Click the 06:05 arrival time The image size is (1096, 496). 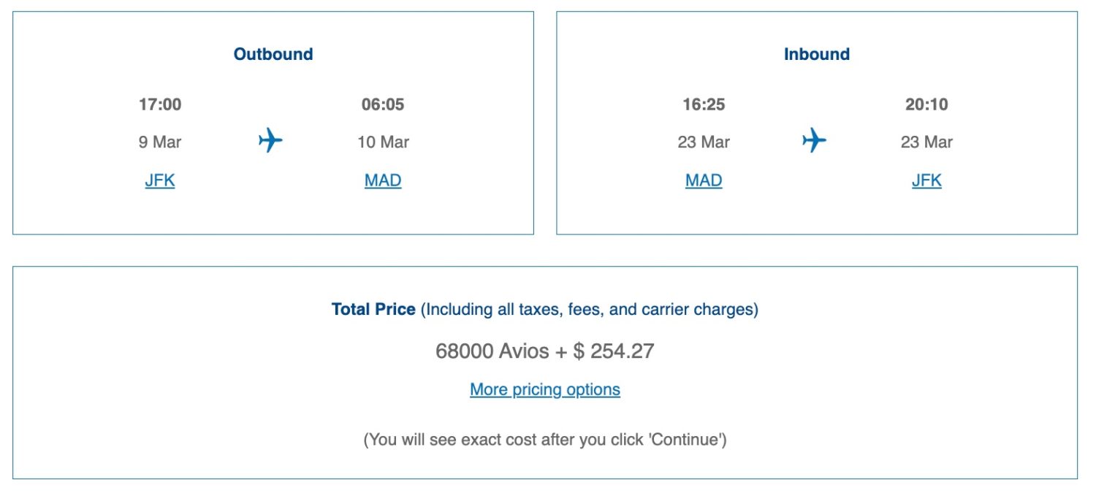(x=382, y=104)
